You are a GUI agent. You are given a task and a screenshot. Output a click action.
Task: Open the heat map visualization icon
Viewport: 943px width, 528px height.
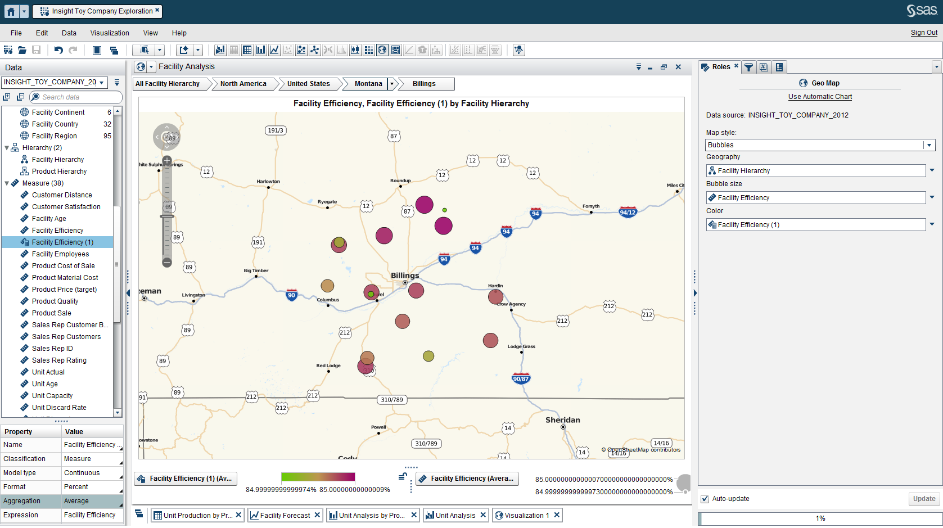[368, 50]
